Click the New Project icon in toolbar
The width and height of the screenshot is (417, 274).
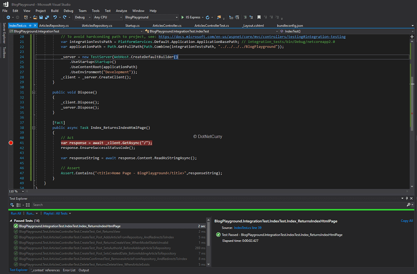point(26,17)
